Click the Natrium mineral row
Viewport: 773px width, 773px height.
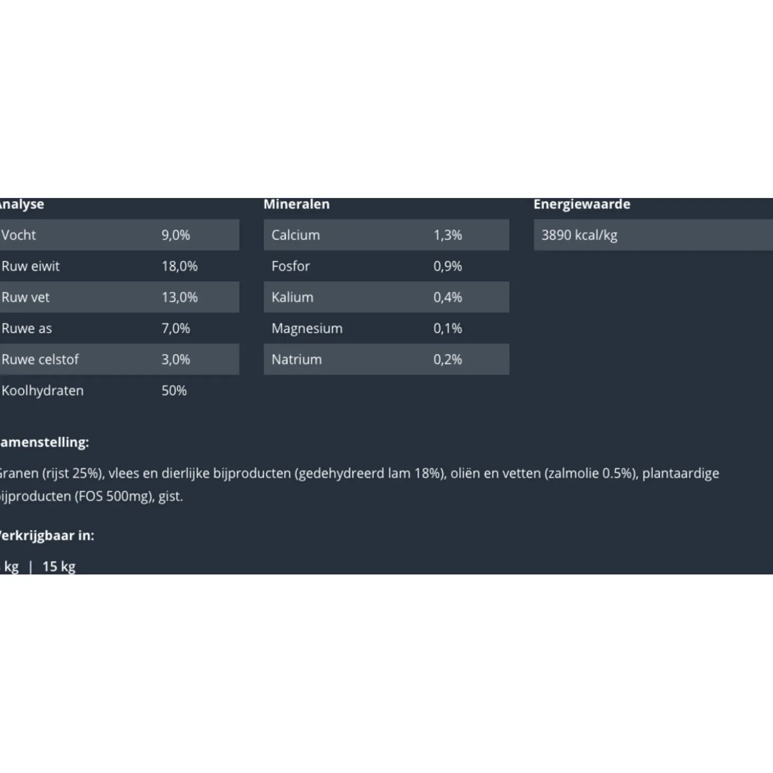(x=386, y=359)
